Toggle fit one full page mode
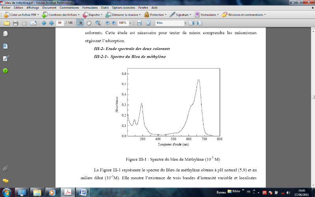This screenshot has width=315, height=197. click(148, 23)
